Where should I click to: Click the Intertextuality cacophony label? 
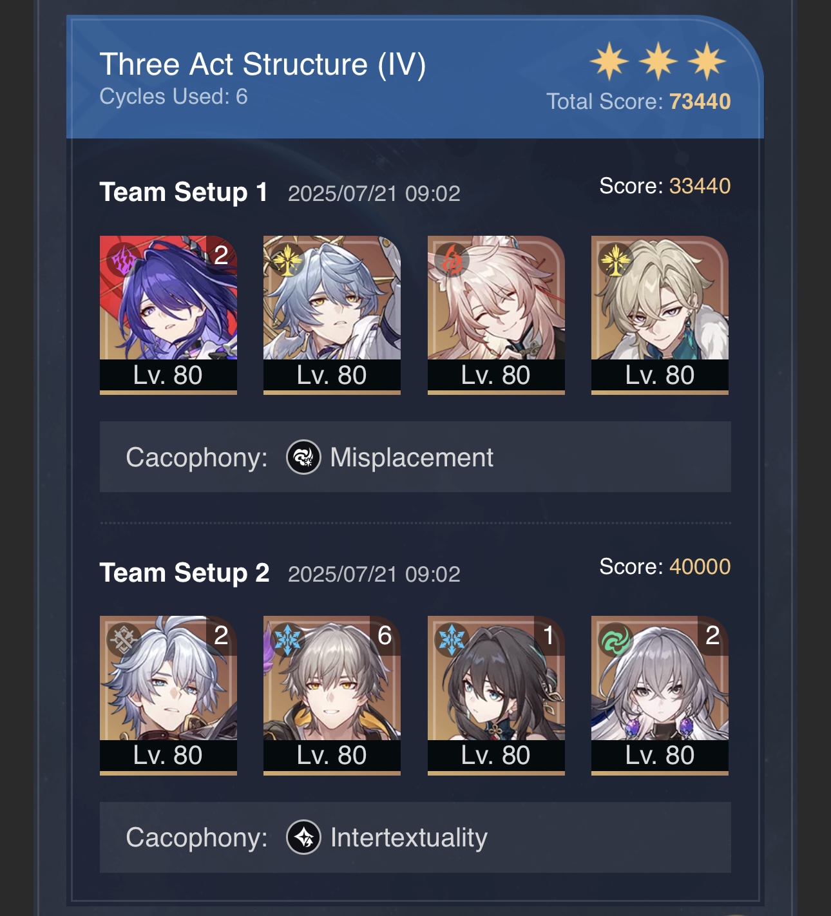409,837
